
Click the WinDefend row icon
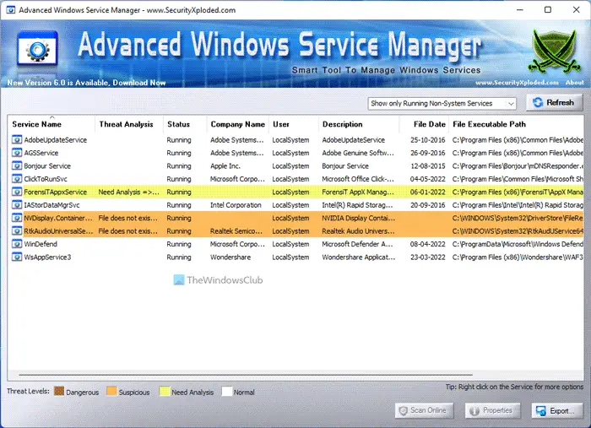click(17, 244)
